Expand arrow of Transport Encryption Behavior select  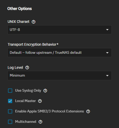tap(107, 53)
